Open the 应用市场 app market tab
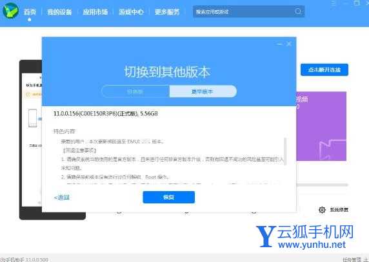Screen dimensions: 369x262 pos(95,12)
